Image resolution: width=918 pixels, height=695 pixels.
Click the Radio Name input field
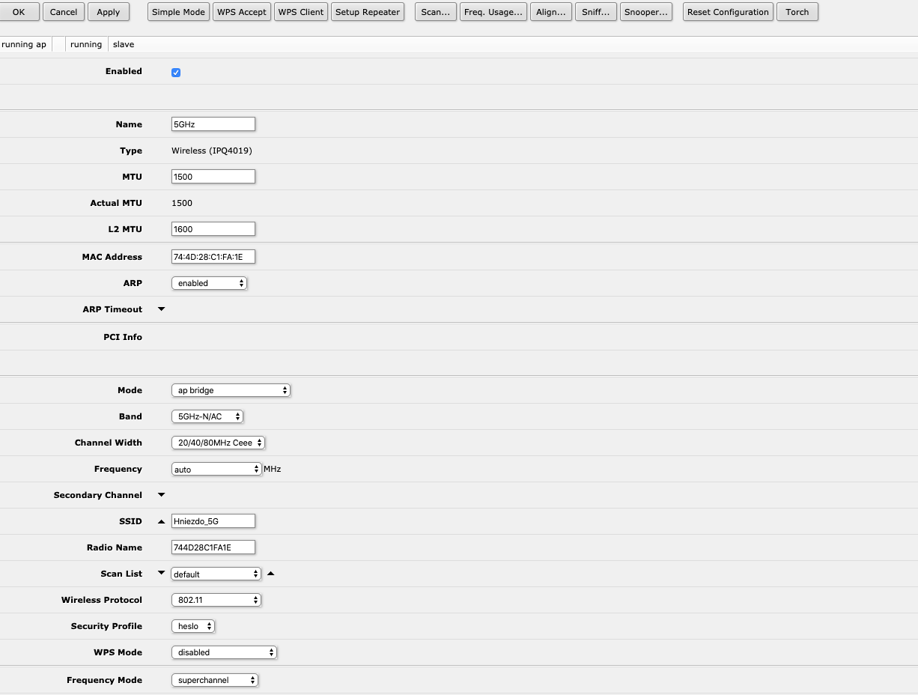click(x=213, y=547)
